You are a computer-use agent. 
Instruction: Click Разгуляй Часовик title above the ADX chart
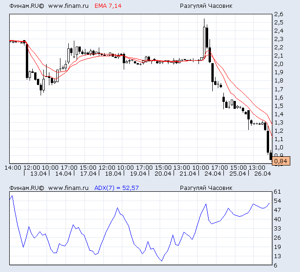pos(206,188)
